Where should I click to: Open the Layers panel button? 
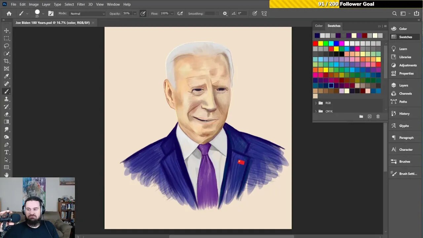click(404, 85)
